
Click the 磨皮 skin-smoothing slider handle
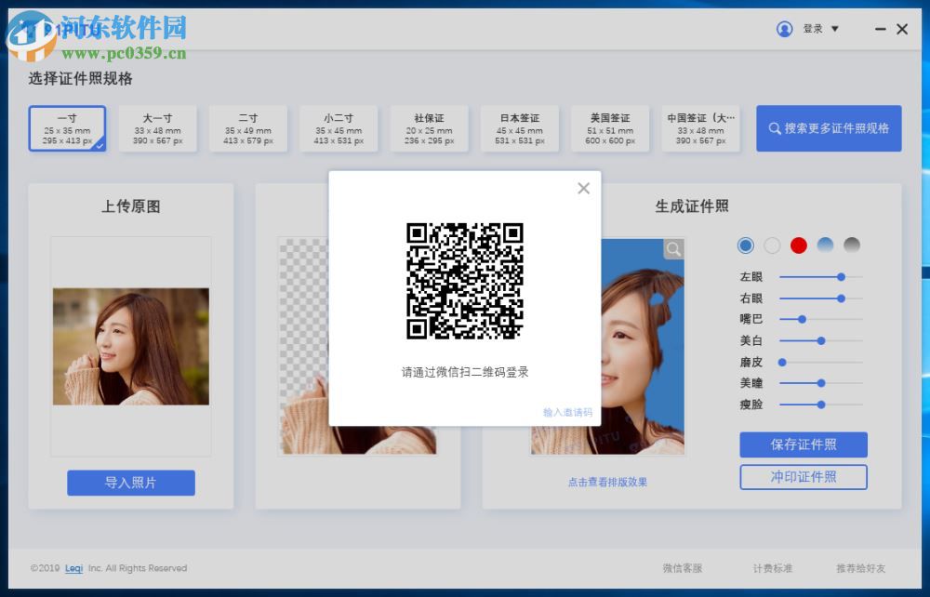click(781, 362)
